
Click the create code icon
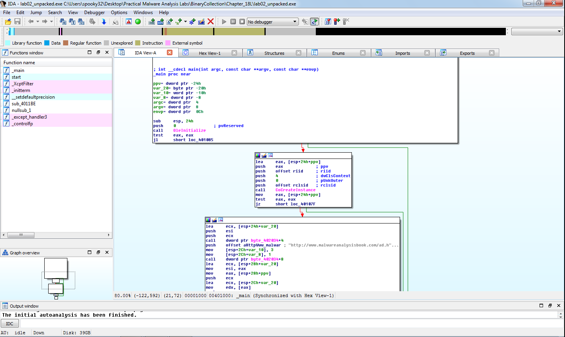[x=152, y=22]
